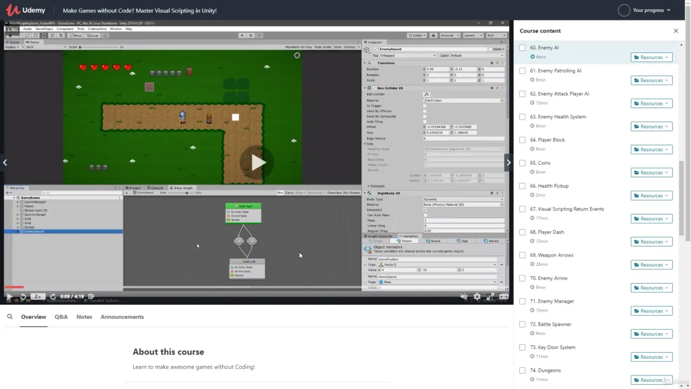Screen dimensions: 691x389
Task: Check the box for 70. Enemy Arrow
Action: click(x=522, y=278)
